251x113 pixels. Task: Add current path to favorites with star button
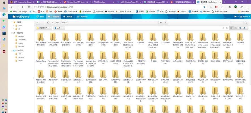pyautogui.click(x=161, y=23)
